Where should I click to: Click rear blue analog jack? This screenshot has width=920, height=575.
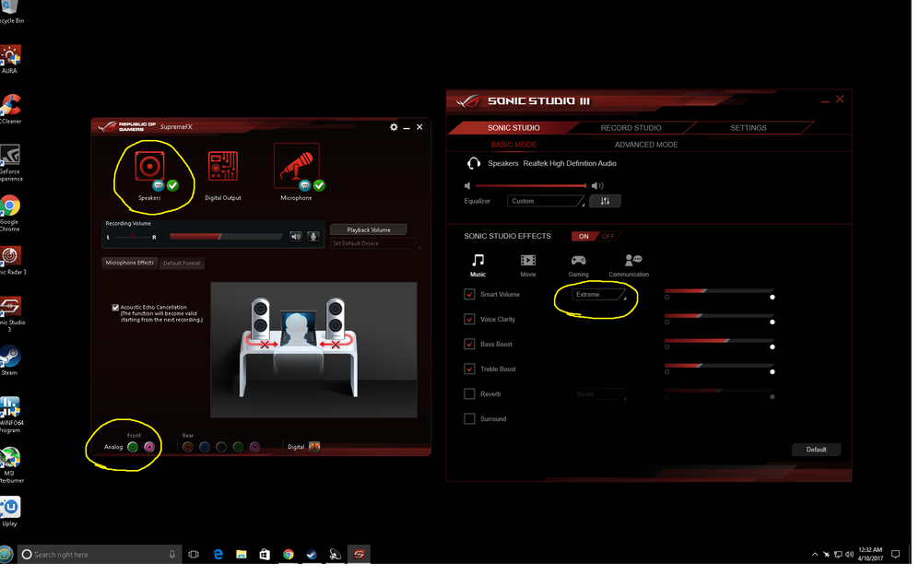coord(204,448)
